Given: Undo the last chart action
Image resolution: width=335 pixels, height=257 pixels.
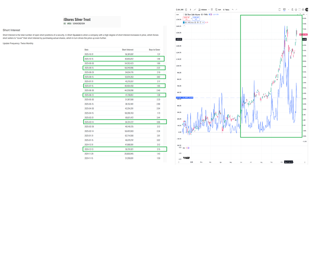Looking at the screenshot, I should 233,9.
